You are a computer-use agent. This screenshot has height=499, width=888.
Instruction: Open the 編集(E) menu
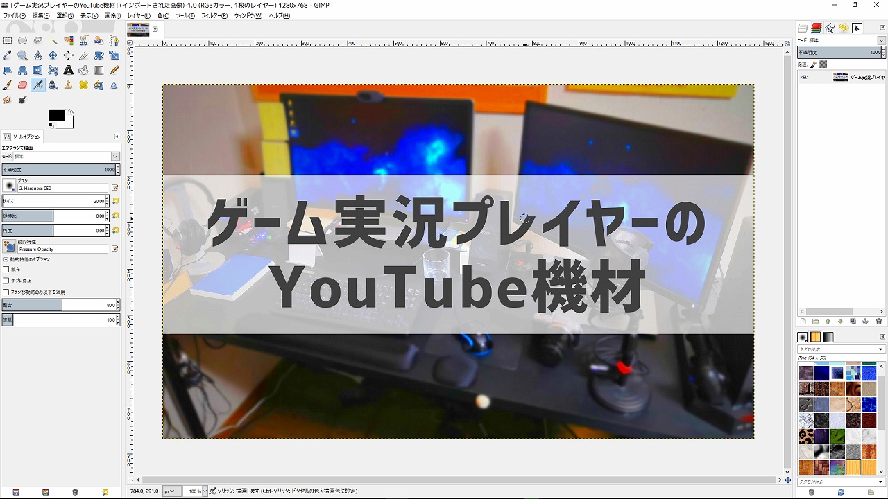[41, 16]
